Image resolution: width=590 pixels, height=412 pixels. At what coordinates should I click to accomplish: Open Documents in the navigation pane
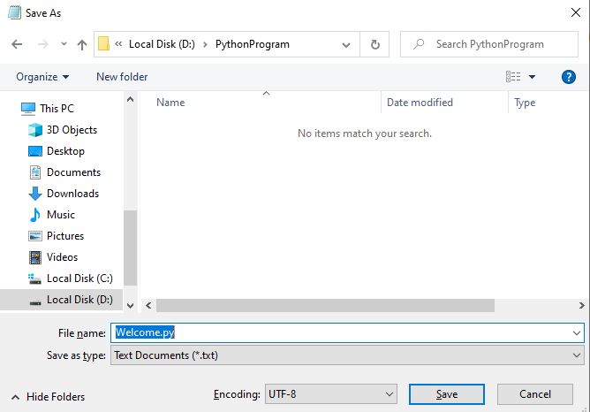click(74, 172)
